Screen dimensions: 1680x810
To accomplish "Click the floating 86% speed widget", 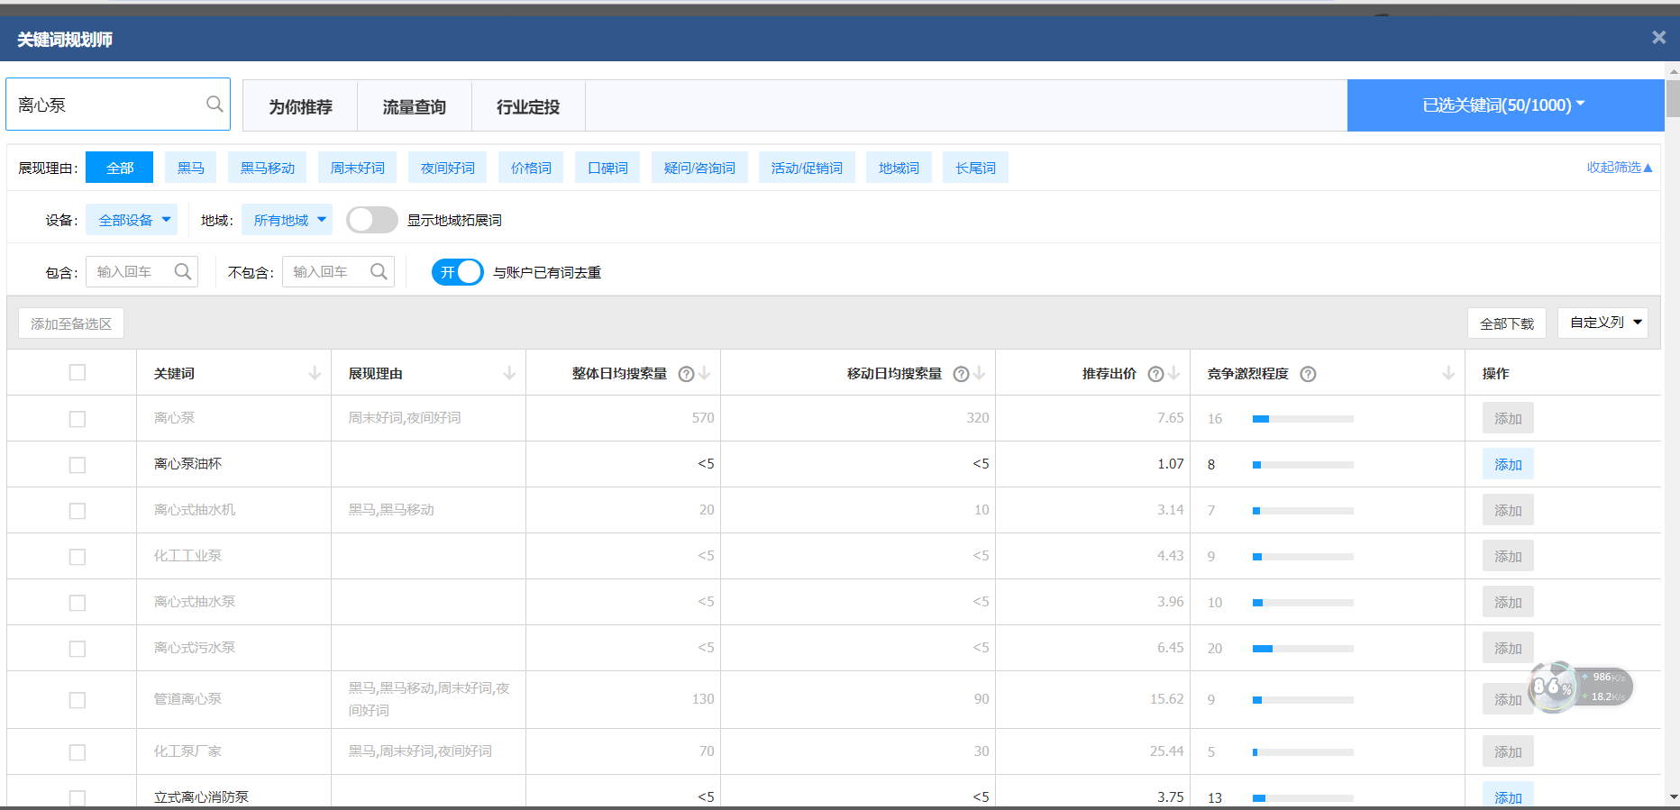I will click(1581, 687).
